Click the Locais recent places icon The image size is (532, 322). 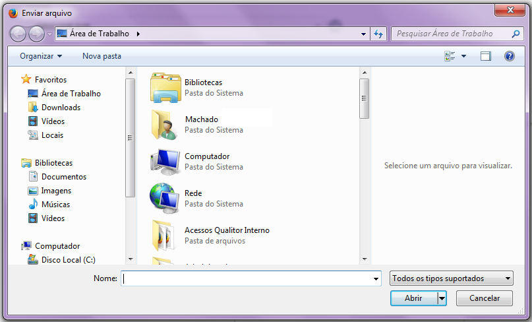33,135
